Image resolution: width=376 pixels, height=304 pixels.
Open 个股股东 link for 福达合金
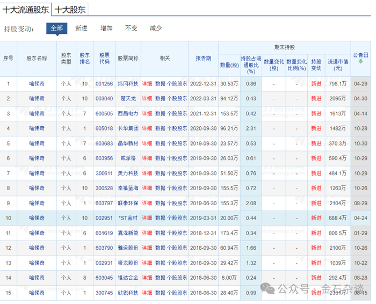click(177, 277)
